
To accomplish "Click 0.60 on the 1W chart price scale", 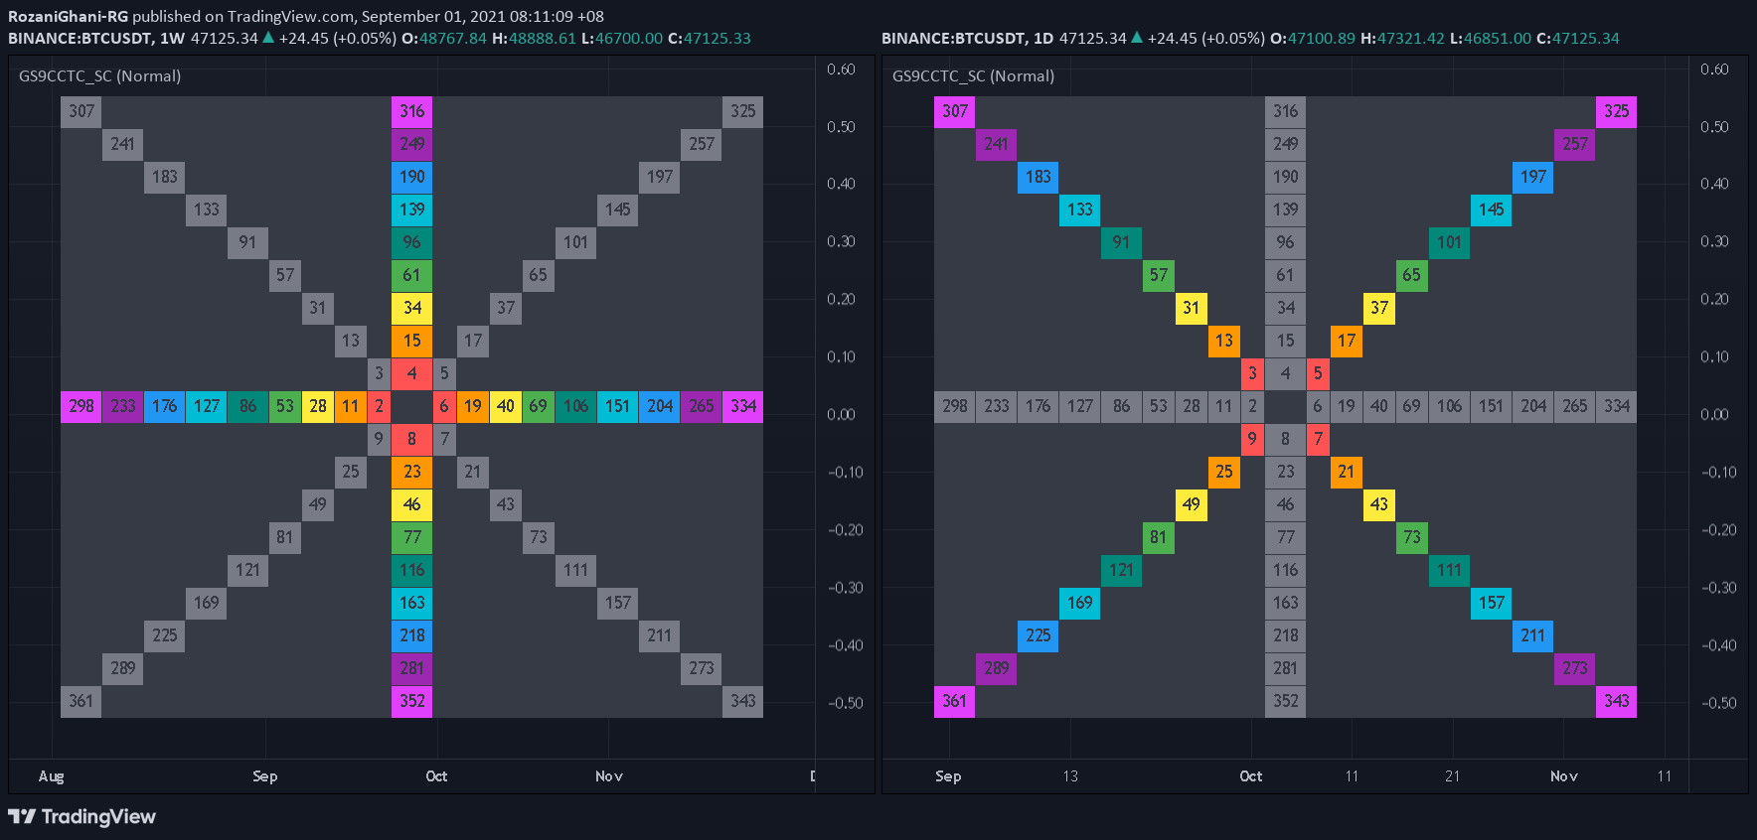I will click(841, 70).
